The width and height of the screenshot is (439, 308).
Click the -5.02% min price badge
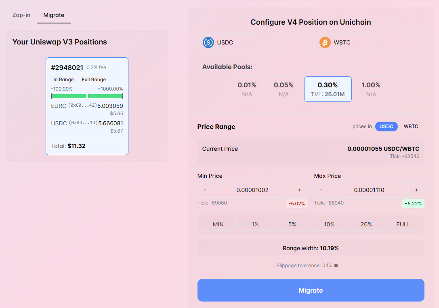(297, 204)
